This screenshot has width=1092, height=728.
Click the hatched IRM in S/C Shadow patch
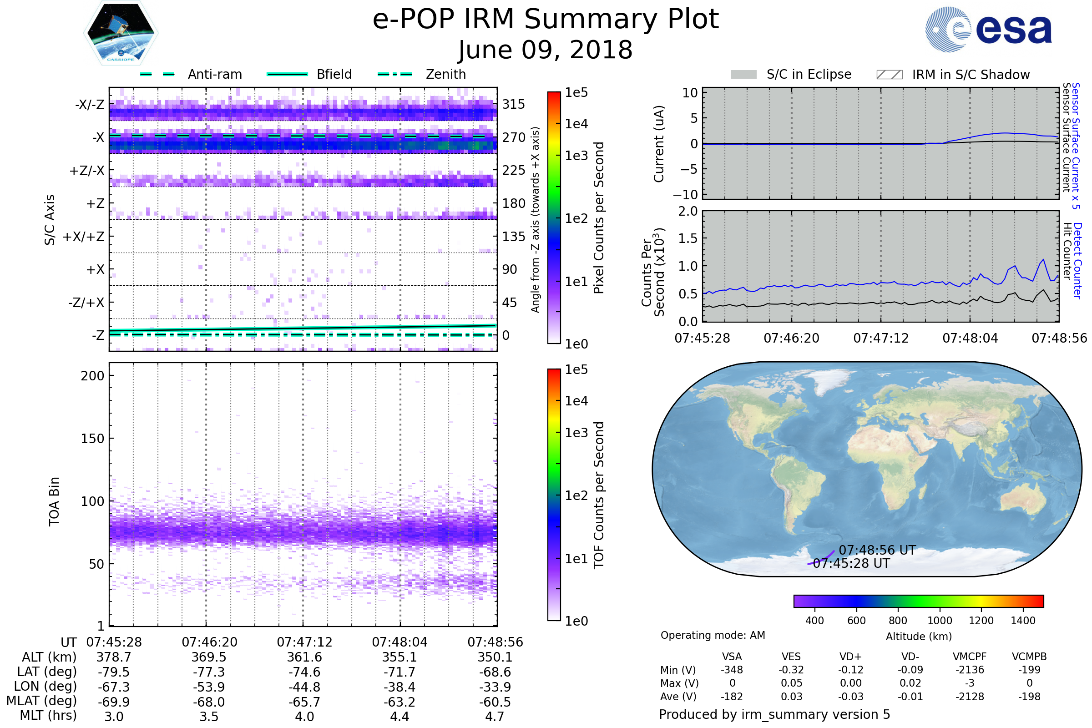click(889, 75)
